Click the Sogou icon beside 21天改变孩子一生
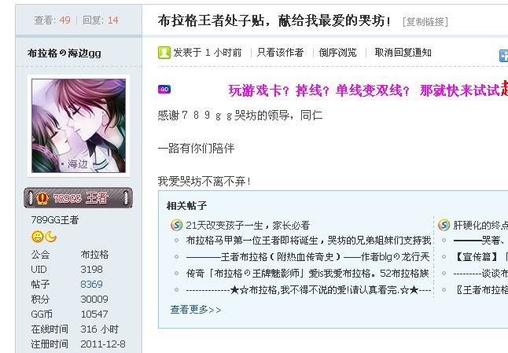The width and height of the screenshot is (508, 353). (177, 225)
